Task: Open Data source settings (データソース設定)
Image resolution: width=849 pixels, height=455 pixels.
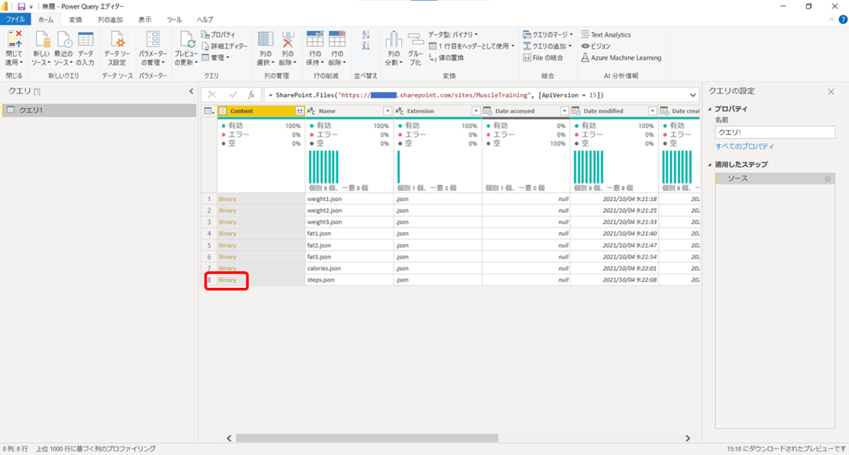Action: (117, 49)
